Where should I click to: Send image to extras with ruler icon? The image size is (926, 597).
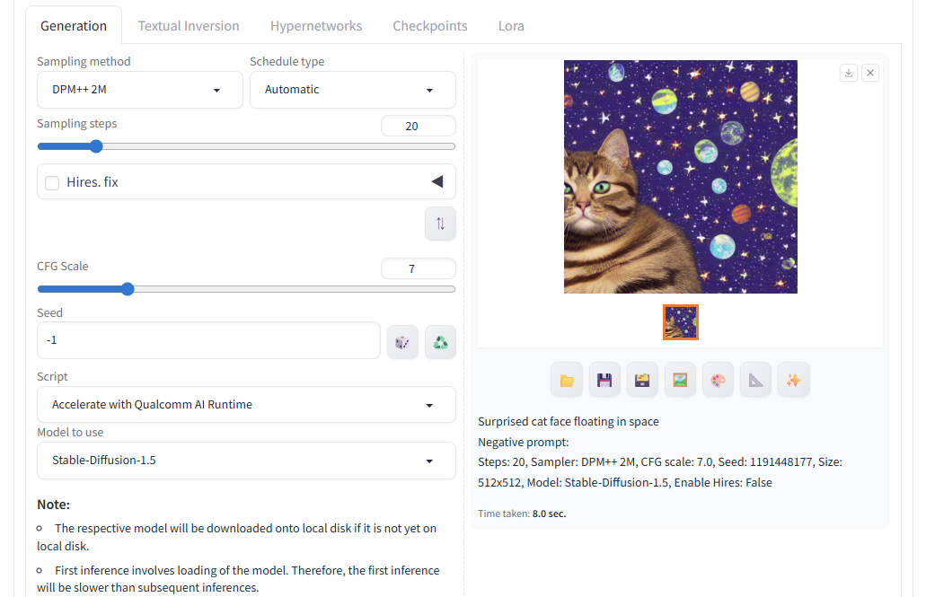(755, 381)
